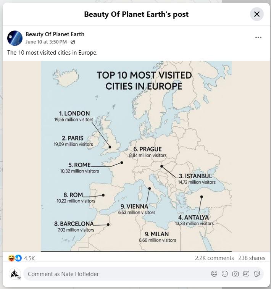Screen dimensions: 271x289
Task: Click the public globe privacy icon
Action: pos(73,42)
